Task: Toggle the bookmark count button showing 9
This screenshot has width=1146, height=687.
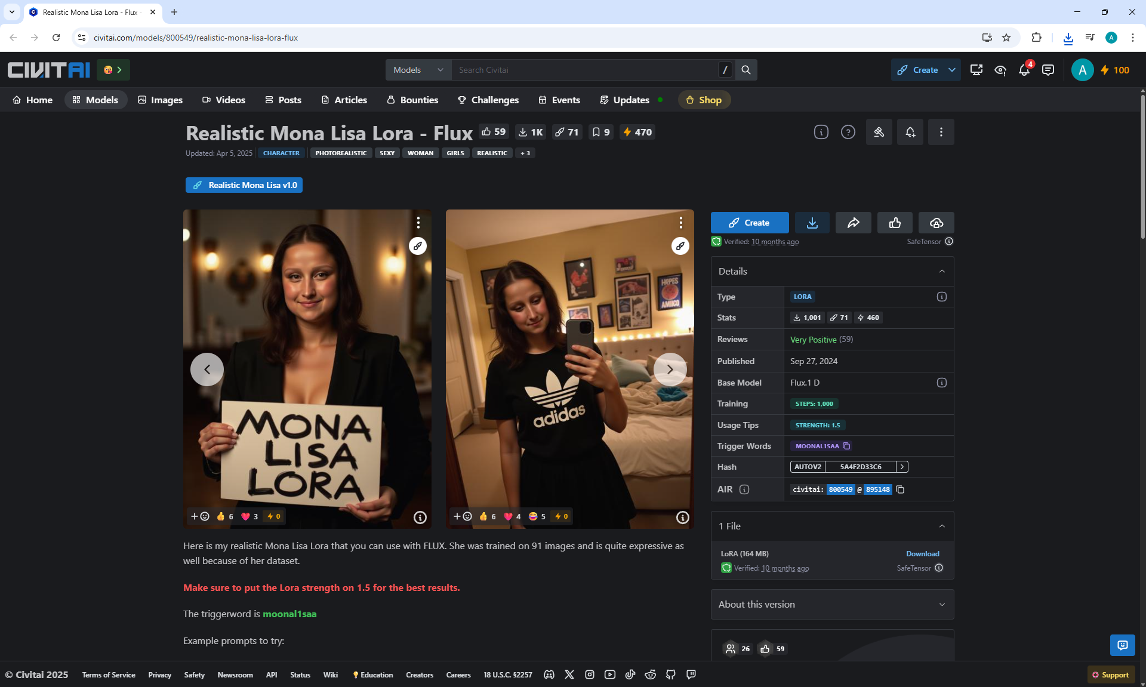Action: pyautogui.click(x=600, y=132)
